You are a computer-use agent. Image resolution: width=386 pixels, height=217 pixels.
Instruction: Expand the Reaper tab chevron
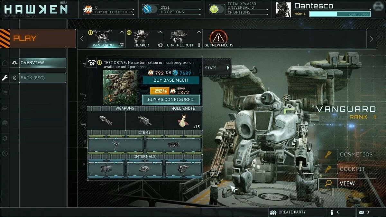click(160, 32)
